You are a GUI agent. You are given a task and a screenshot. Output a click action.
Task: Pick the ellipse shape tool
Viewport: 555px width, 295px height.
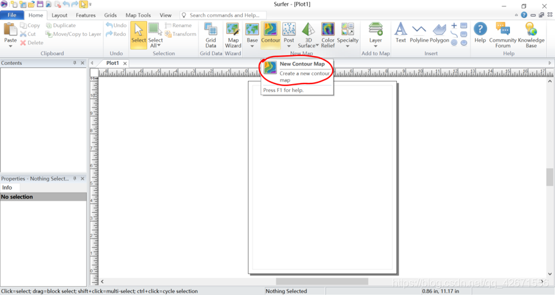point(464,43)
